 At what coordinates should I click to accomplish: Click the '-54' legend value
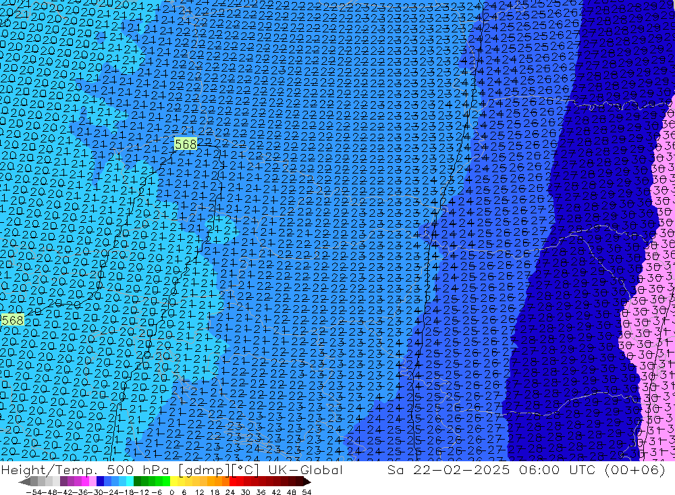pyautogui.click(x=34, y=492)
